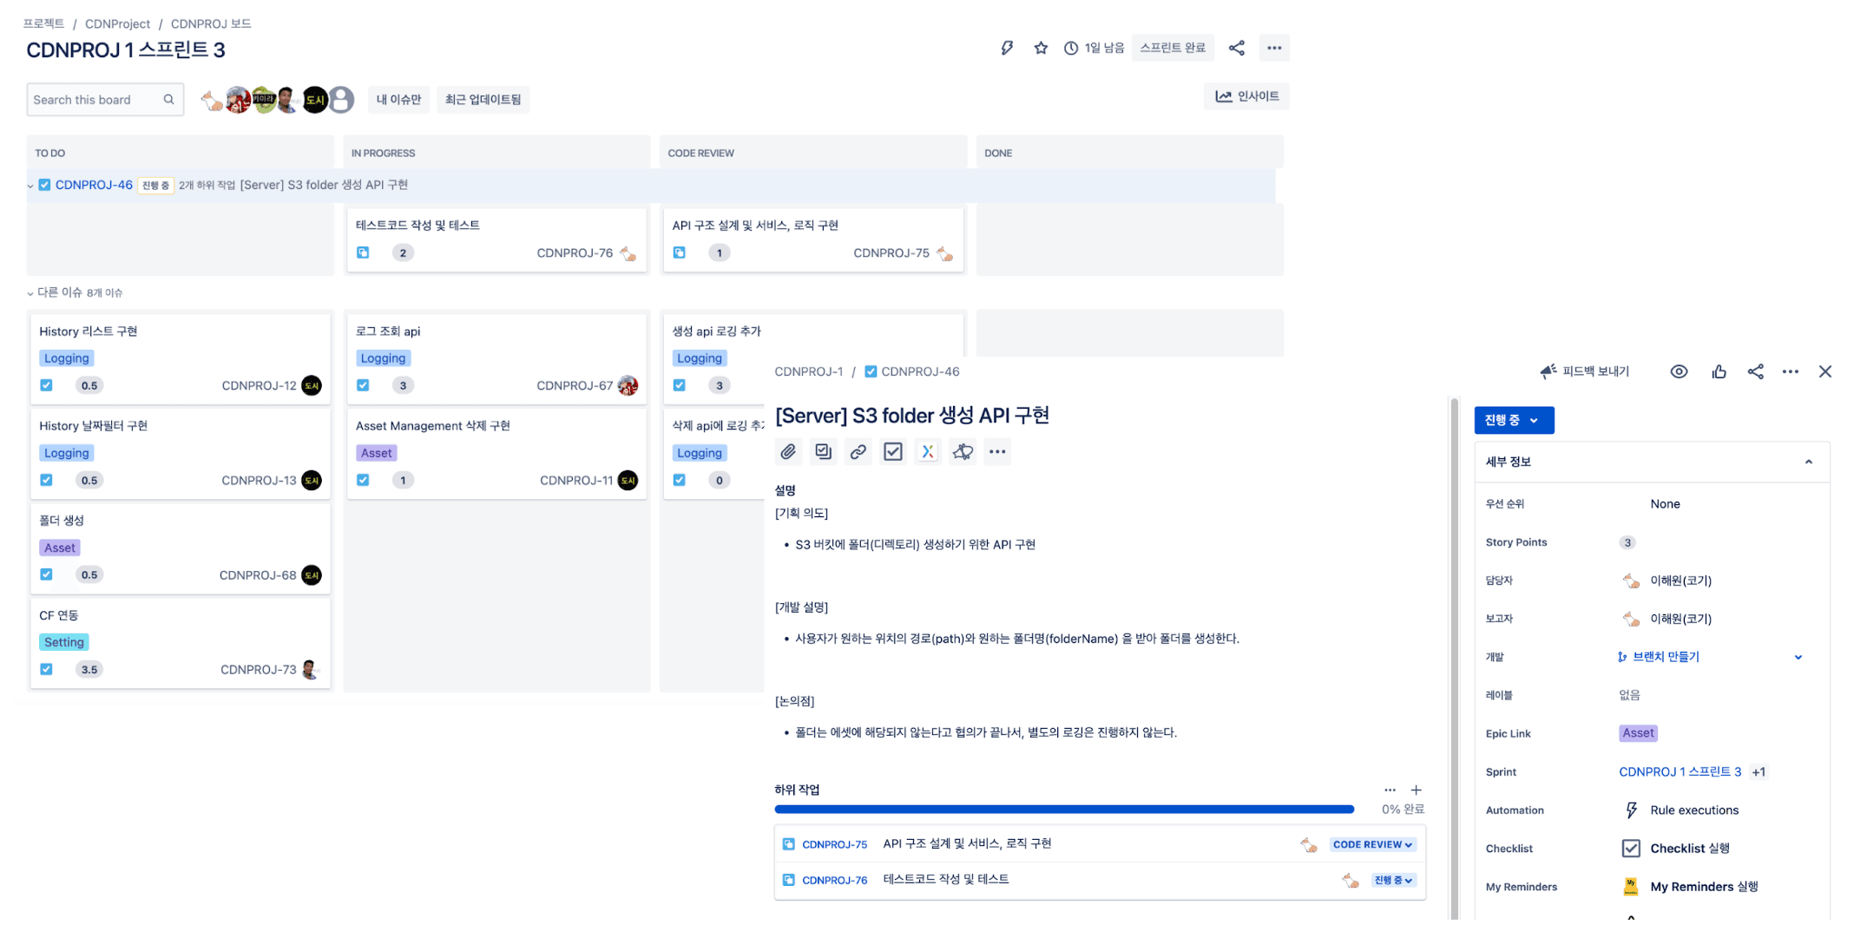Click the Checklist 실행 checkbox icon

pyautogui.click(x=1631, y=848)
